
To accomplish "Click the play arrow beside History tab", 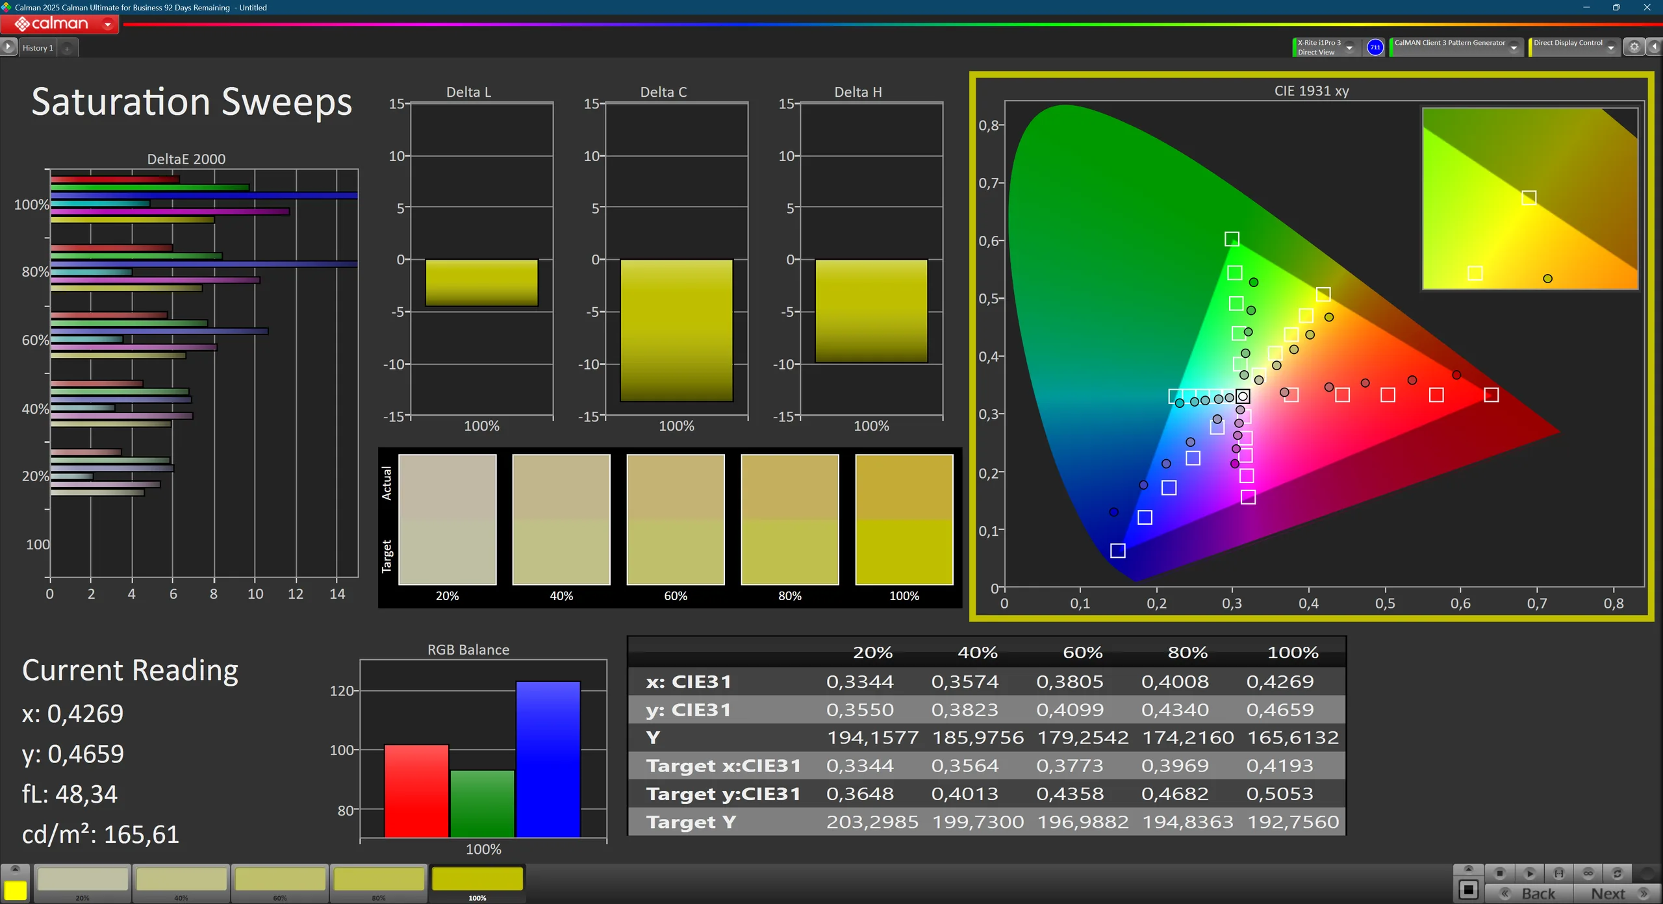I will [x=8, y=47].
